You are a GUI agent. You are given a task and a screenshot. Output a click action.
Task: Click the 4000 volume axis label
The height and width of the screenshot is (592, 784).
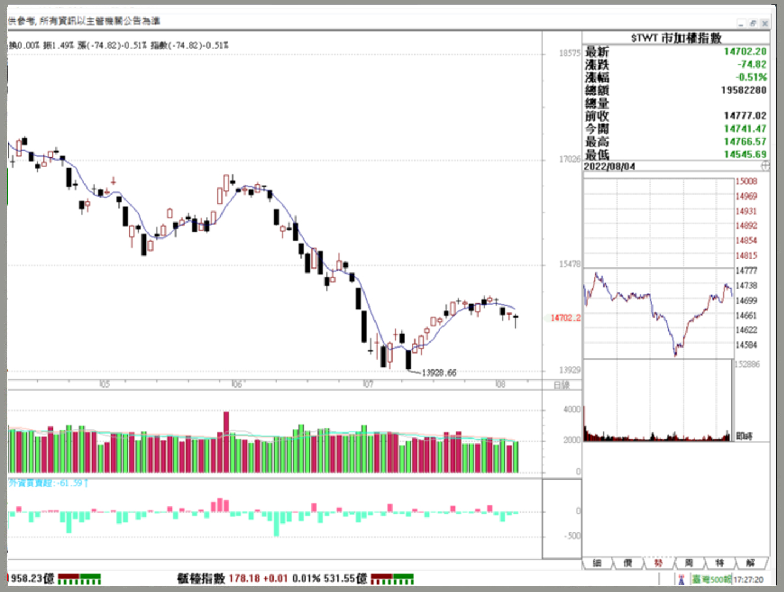point(571,409)
